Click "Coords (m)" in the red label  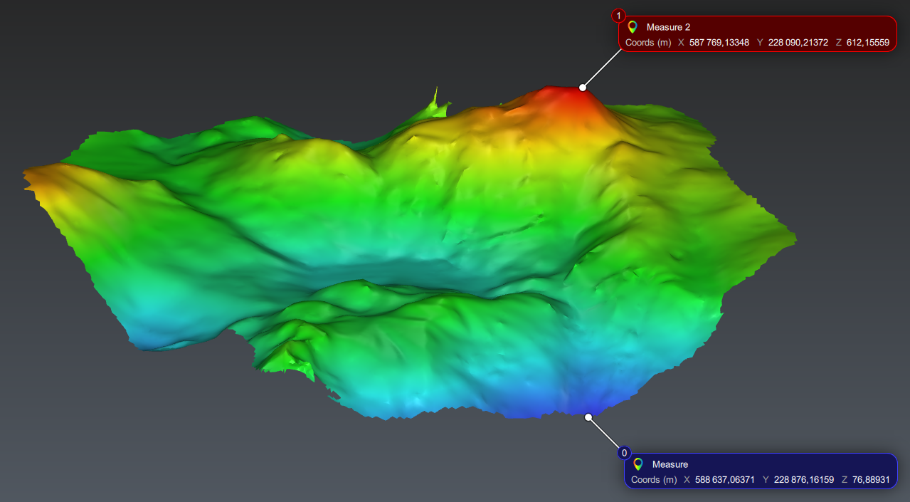[x=647, y=43]
